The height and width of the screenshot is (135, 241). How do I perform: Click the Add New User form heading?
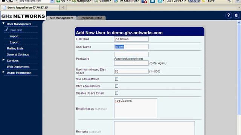pos(119,33)
